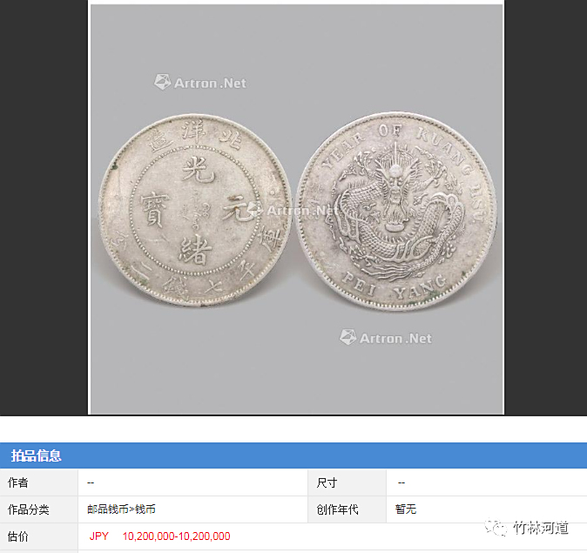
Task: Click the 暂无 value for creation year
Action: tap(406, 509)
